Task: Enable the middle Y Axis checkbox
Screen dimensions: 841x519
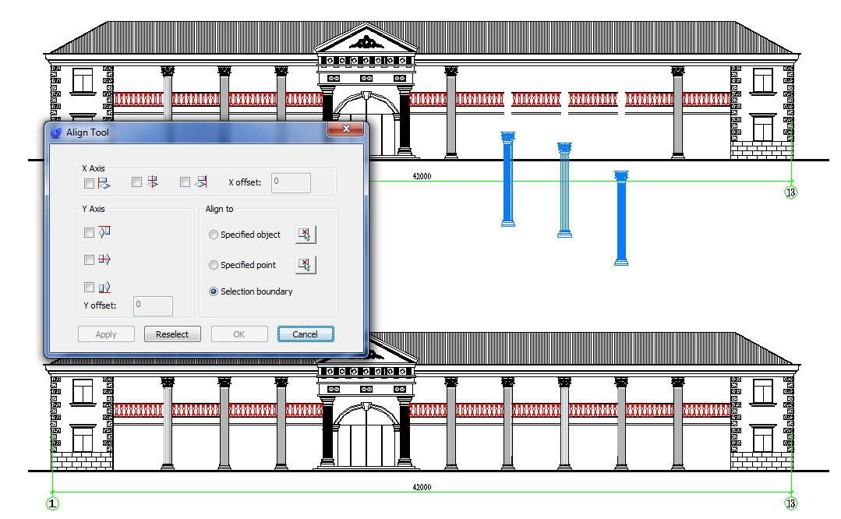Action: coord(89,259)
